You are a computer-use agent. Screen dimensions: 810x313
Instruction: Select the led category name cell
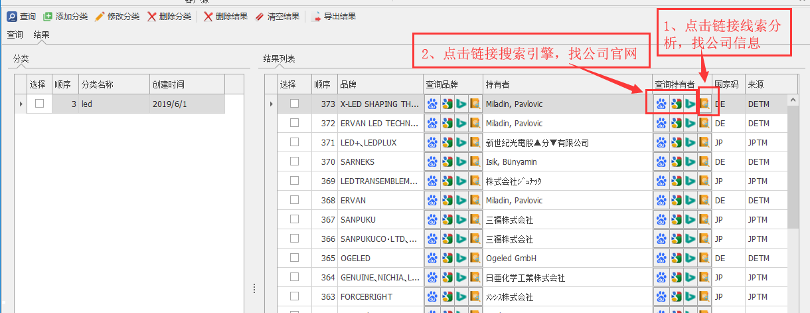[114, 104]
